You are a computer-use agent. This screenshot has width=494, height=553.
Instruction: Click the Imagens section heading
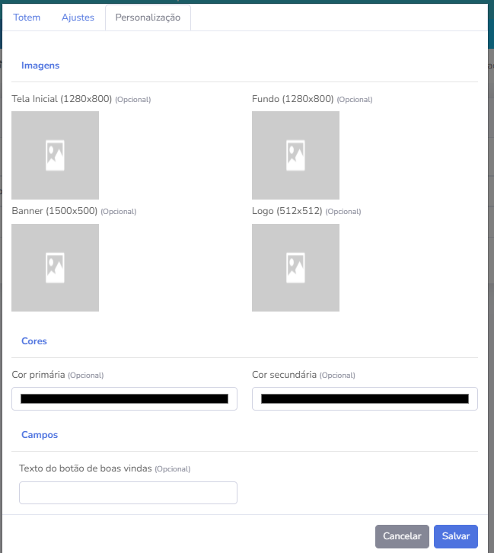pos(40,66)
